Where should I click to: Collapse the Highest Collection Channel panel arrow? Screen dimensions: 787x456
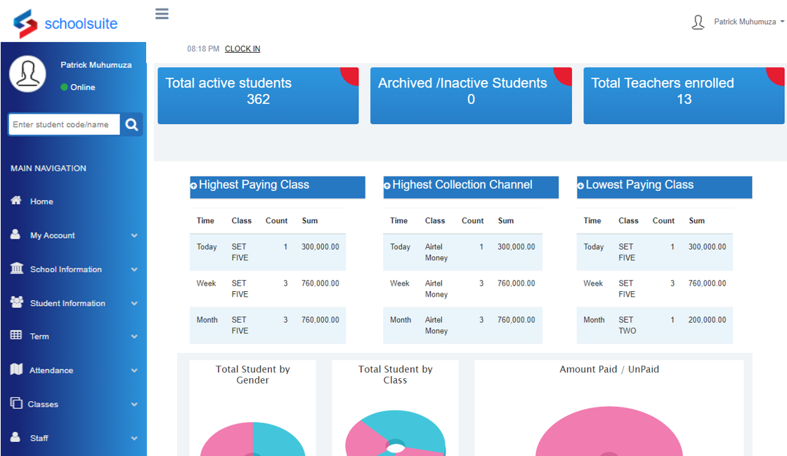[387, 186]
